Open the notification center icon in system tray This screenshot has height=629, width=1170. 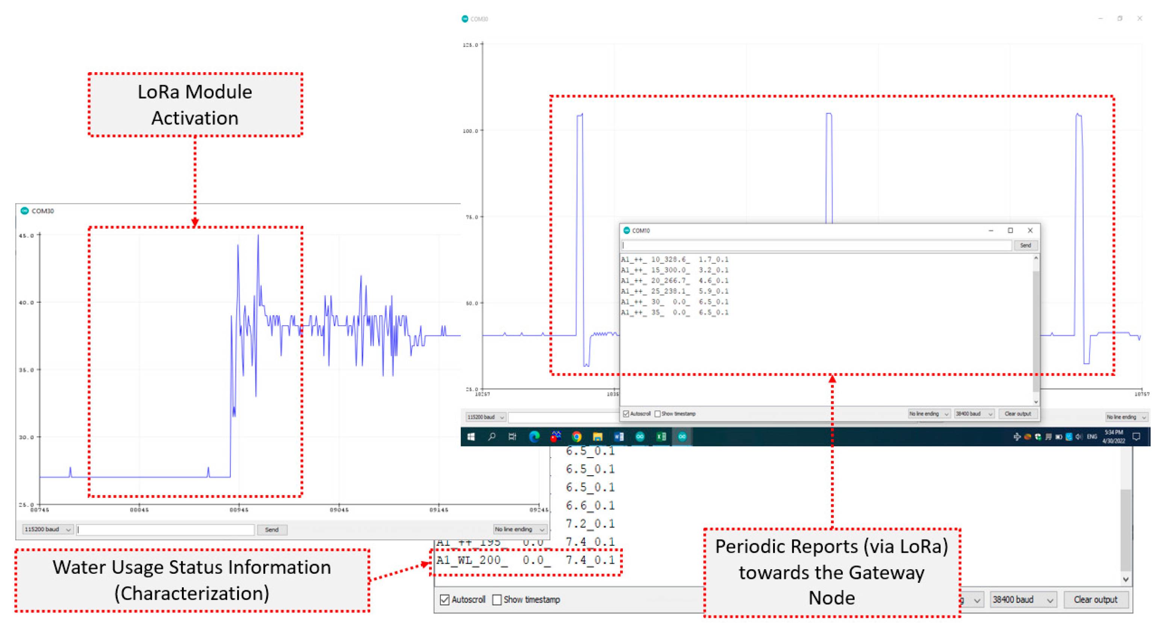1137,437
